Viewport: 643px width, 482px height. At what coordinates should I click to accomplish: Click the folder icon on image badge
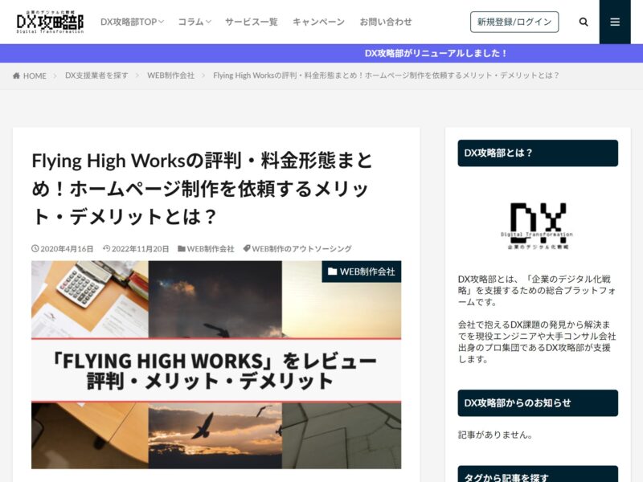332,272
